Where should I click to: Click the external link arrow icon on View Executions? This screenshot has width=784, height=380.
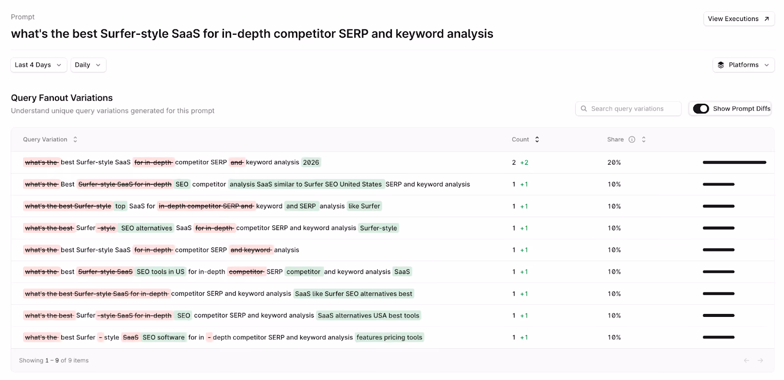coord(766,19)
